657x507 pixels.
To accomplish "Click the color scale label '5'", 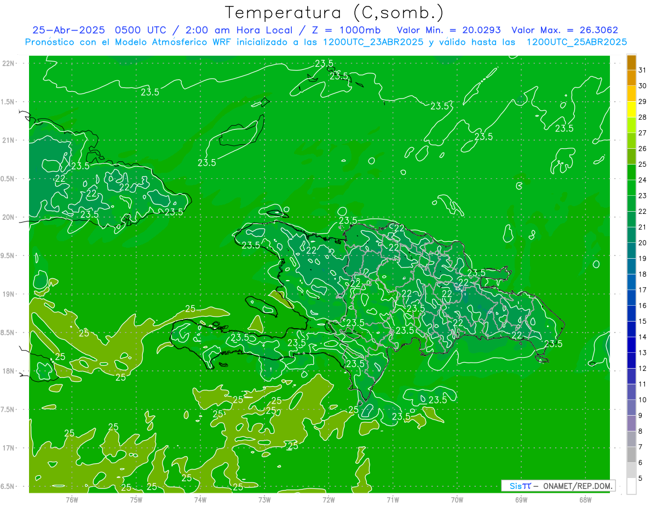I will pyautogui.click(x=641, y=478).
